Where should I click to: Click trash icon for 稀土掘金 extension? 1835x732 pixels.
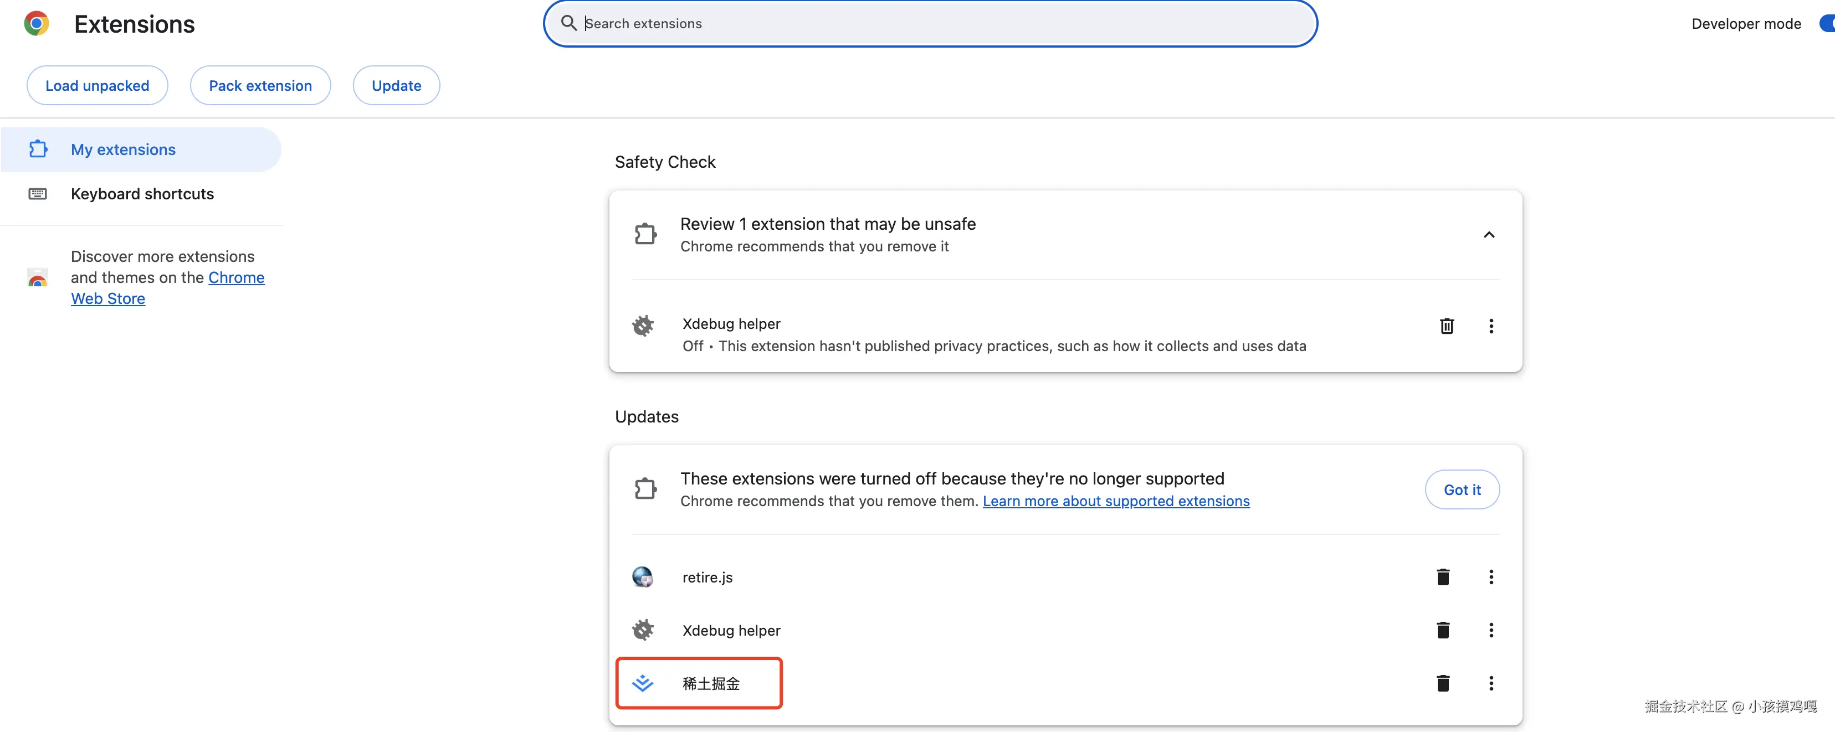[1443, 684]
